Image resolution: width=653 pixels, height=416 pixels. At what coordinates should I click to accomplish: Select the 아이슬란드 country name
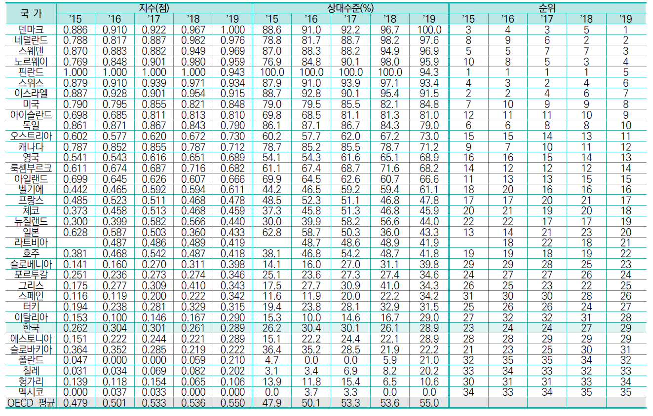31,114
